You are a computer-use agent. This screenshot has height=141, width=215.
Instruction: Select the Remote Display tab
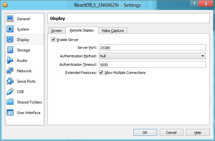click(82, 30)
